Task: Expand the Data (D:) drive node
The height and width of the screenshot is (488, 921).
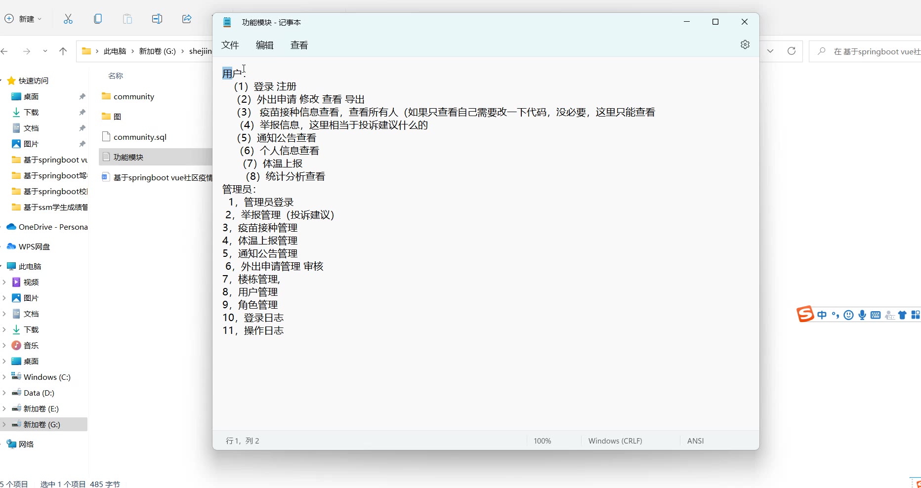Action: (4, 393)
